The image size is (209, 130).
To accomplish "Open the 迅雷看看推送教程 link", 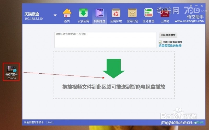I will (170, 46).
